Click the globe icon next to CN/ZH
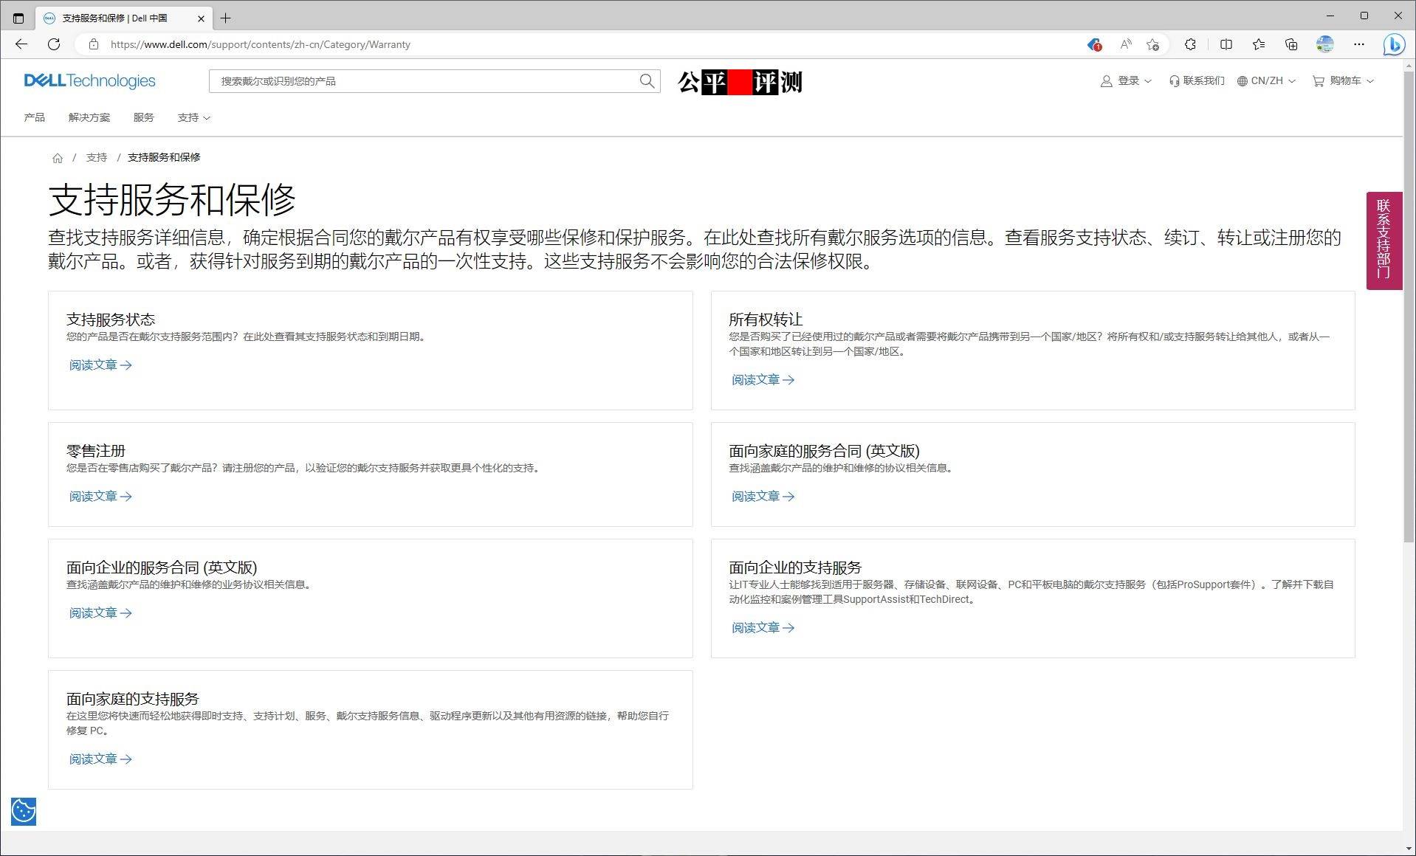This screenshot has height=856, width=1416. point(1243,81)
